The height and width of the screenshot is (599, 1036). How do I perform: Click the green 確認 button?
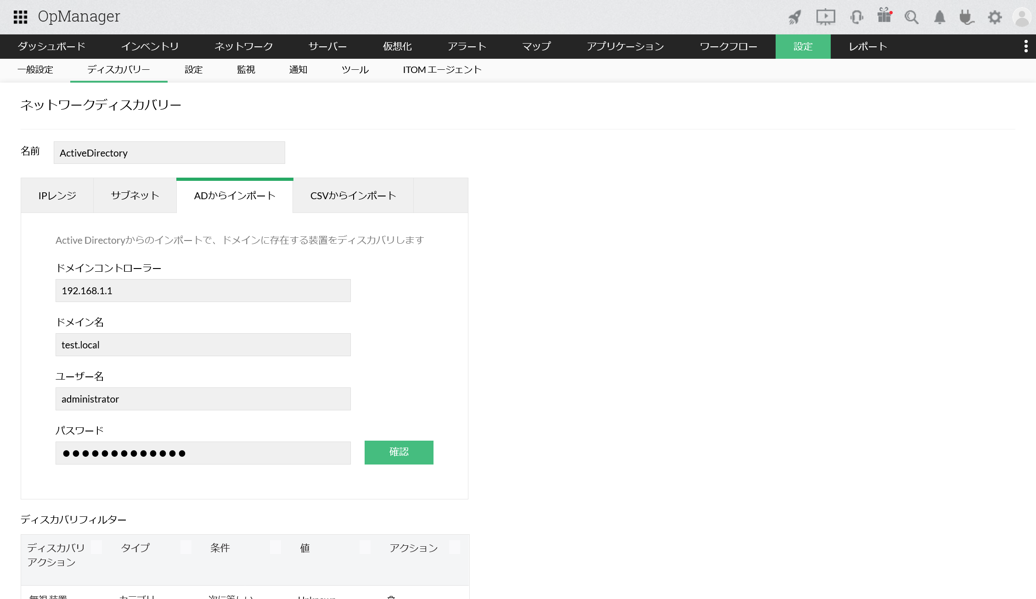[399, 452]
